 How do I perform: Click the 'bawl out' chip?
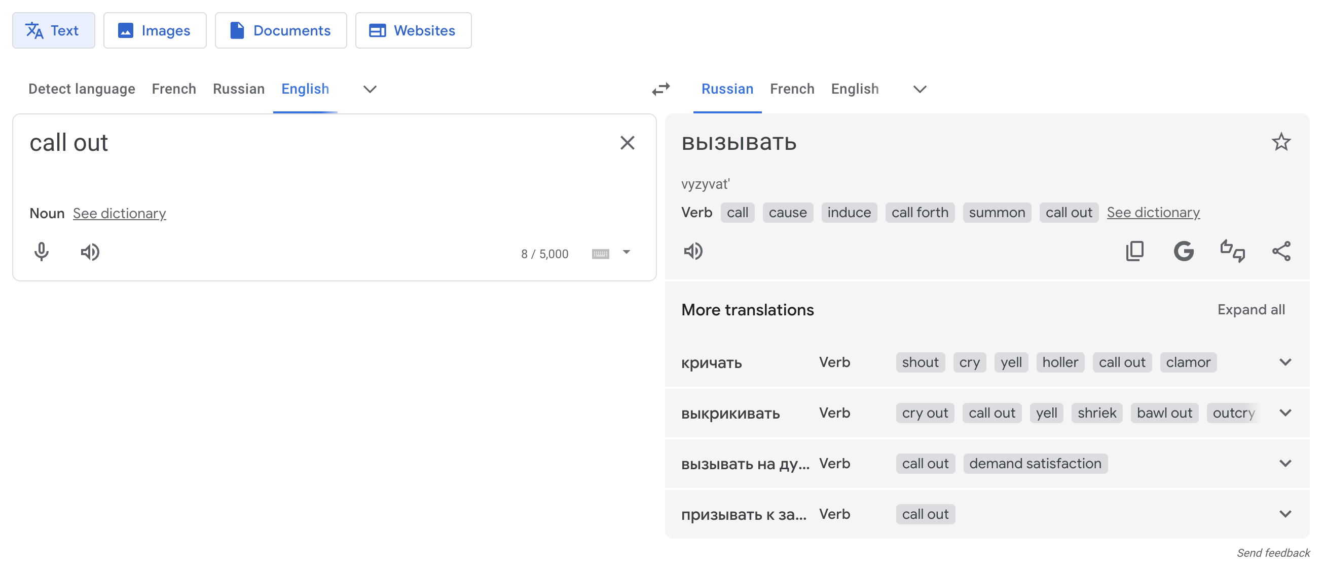click(x=1164, y=413)
